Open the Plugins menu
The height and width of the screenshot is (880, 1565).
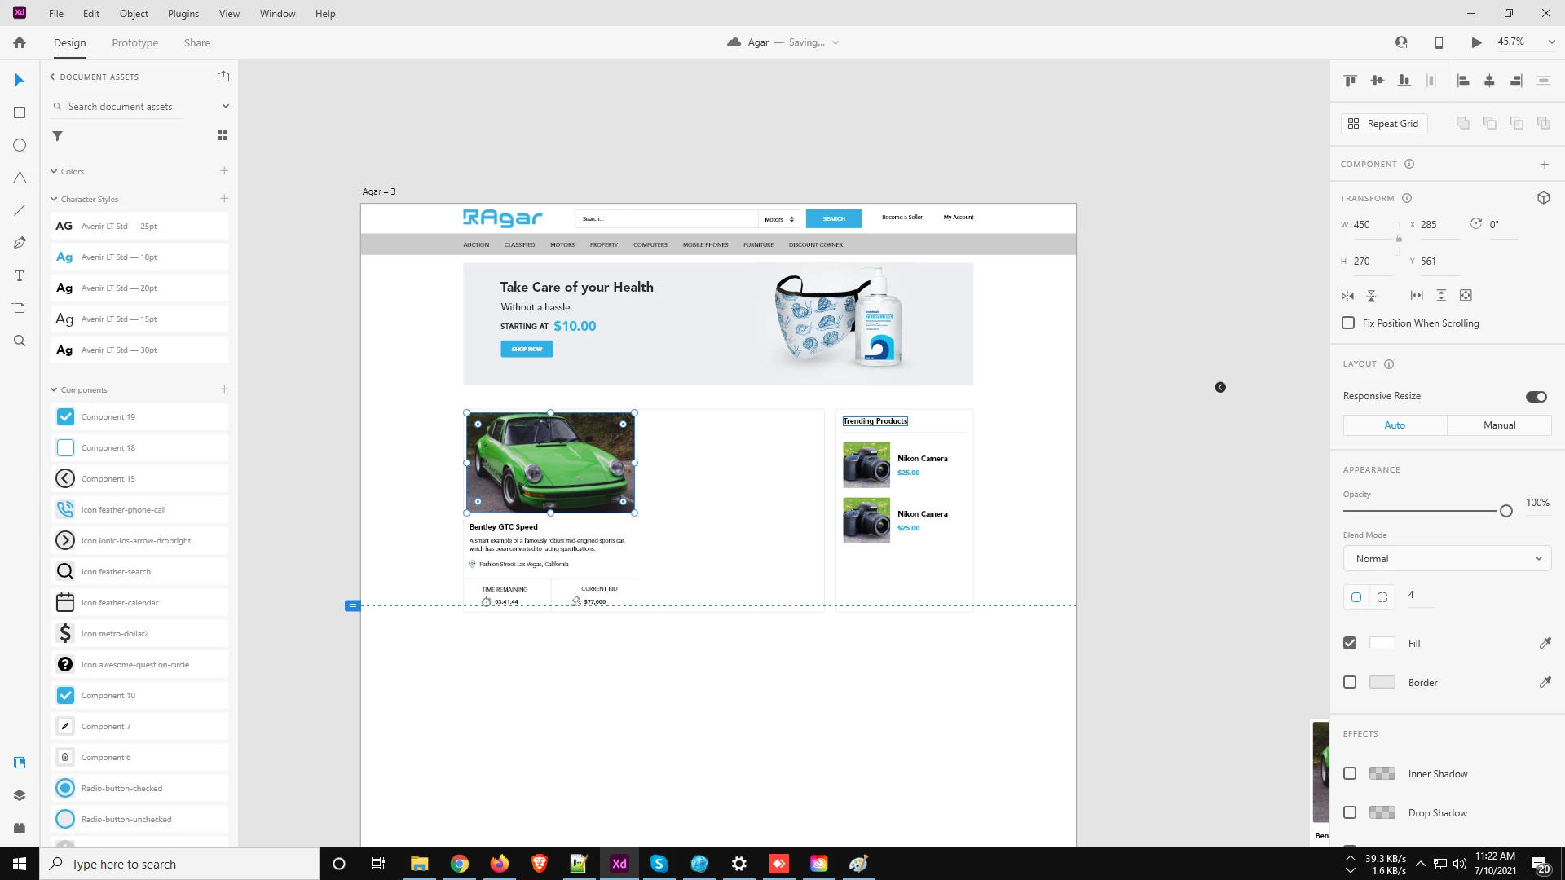(183, 14)
